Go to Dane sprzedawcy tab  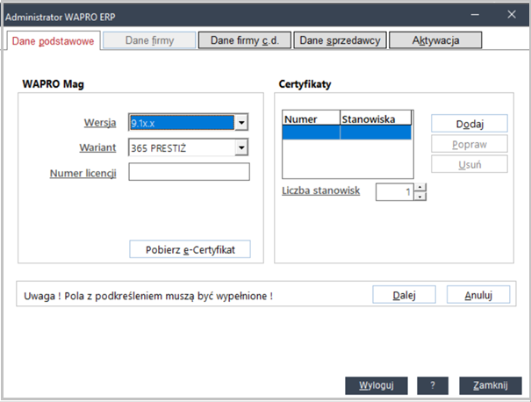pyautogui.click(x=340, y=40)
